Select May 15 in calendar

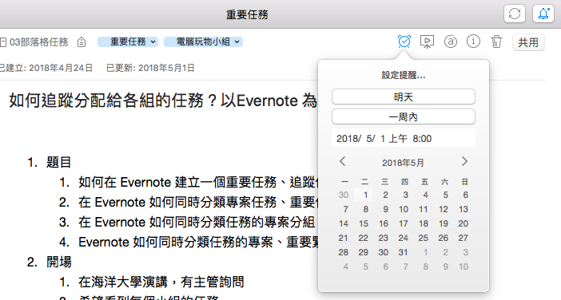click(364, 223)
